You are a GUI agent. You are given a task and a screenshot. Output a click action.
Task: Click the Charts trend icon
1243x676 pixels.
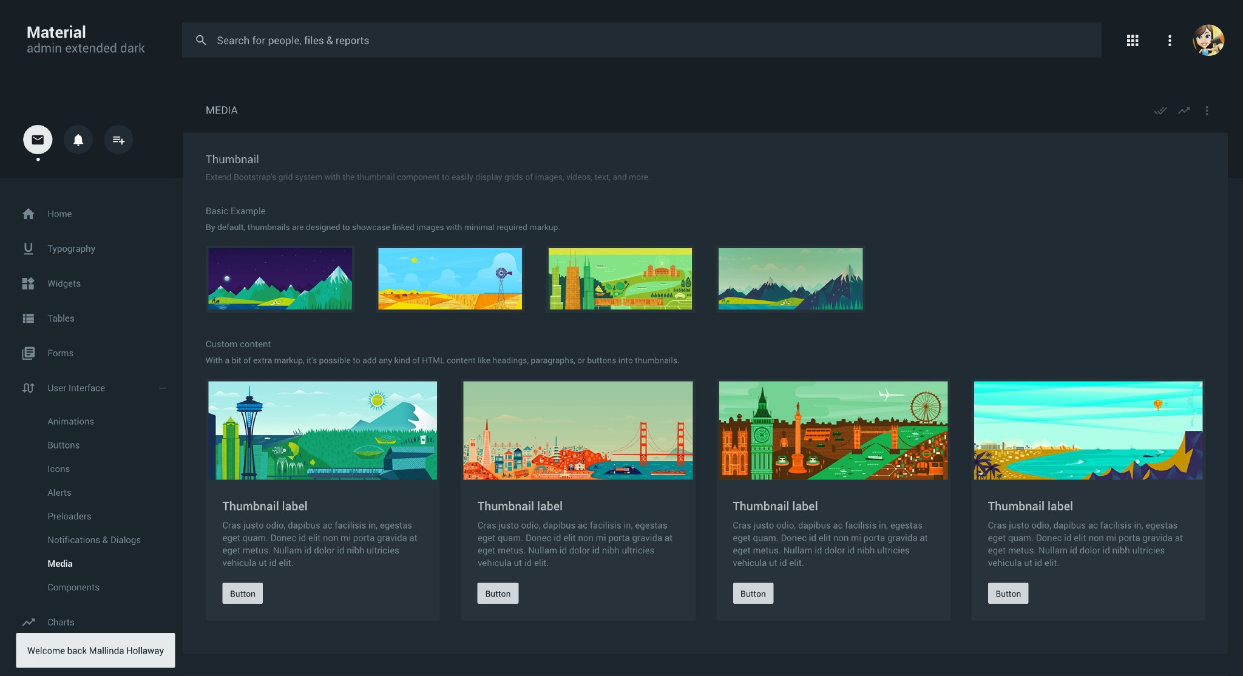tap(28, 622)
